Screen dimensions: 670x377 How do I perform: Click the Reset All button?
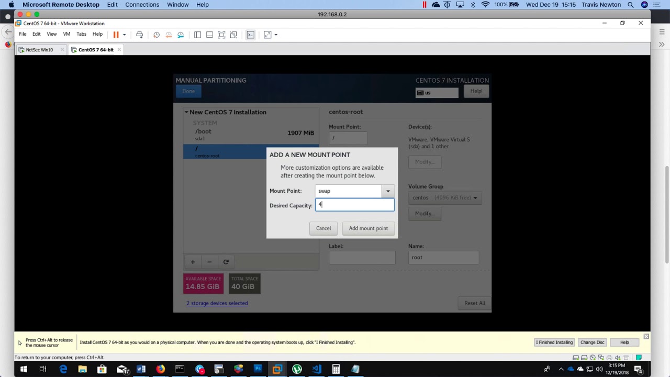(474, 303)
